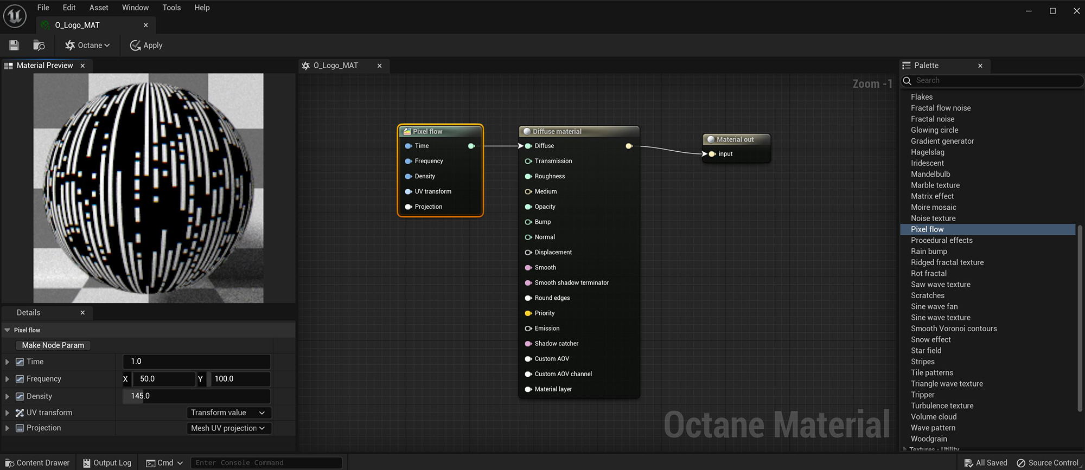Click the Make Node Param button

click(53, 345)
